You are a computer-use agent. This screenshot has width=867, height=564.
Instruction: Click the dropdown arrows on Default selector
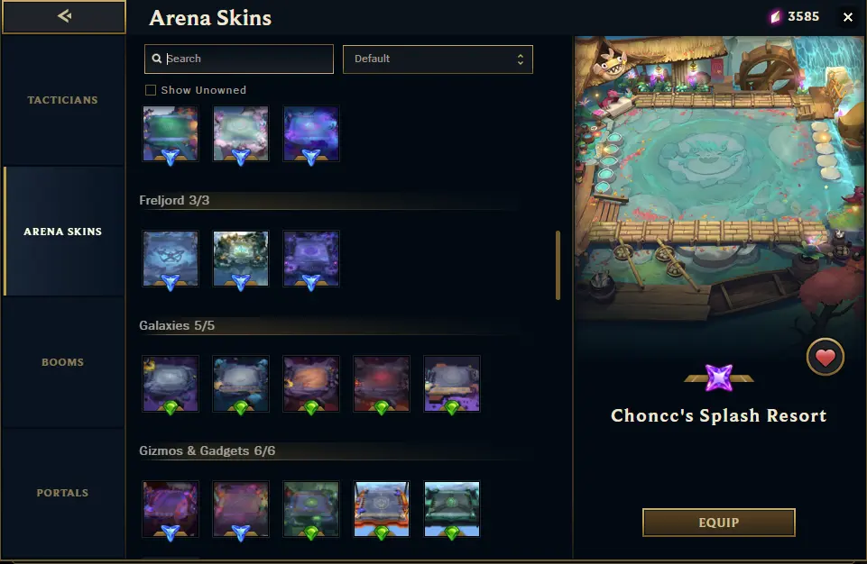521,59
